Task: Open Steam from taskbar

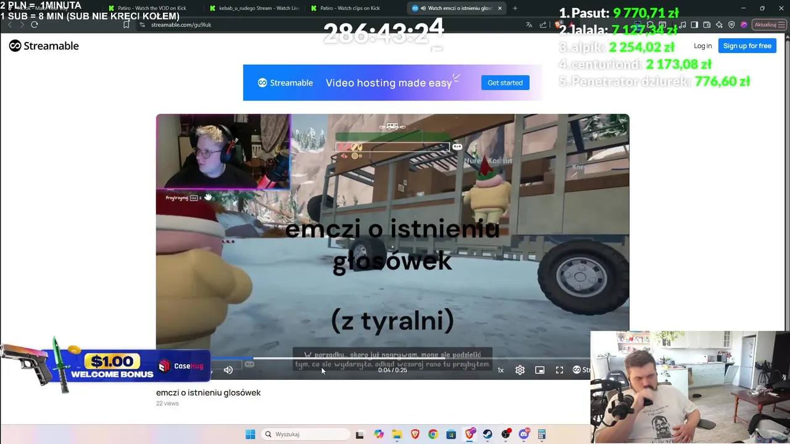Action: 488,434
